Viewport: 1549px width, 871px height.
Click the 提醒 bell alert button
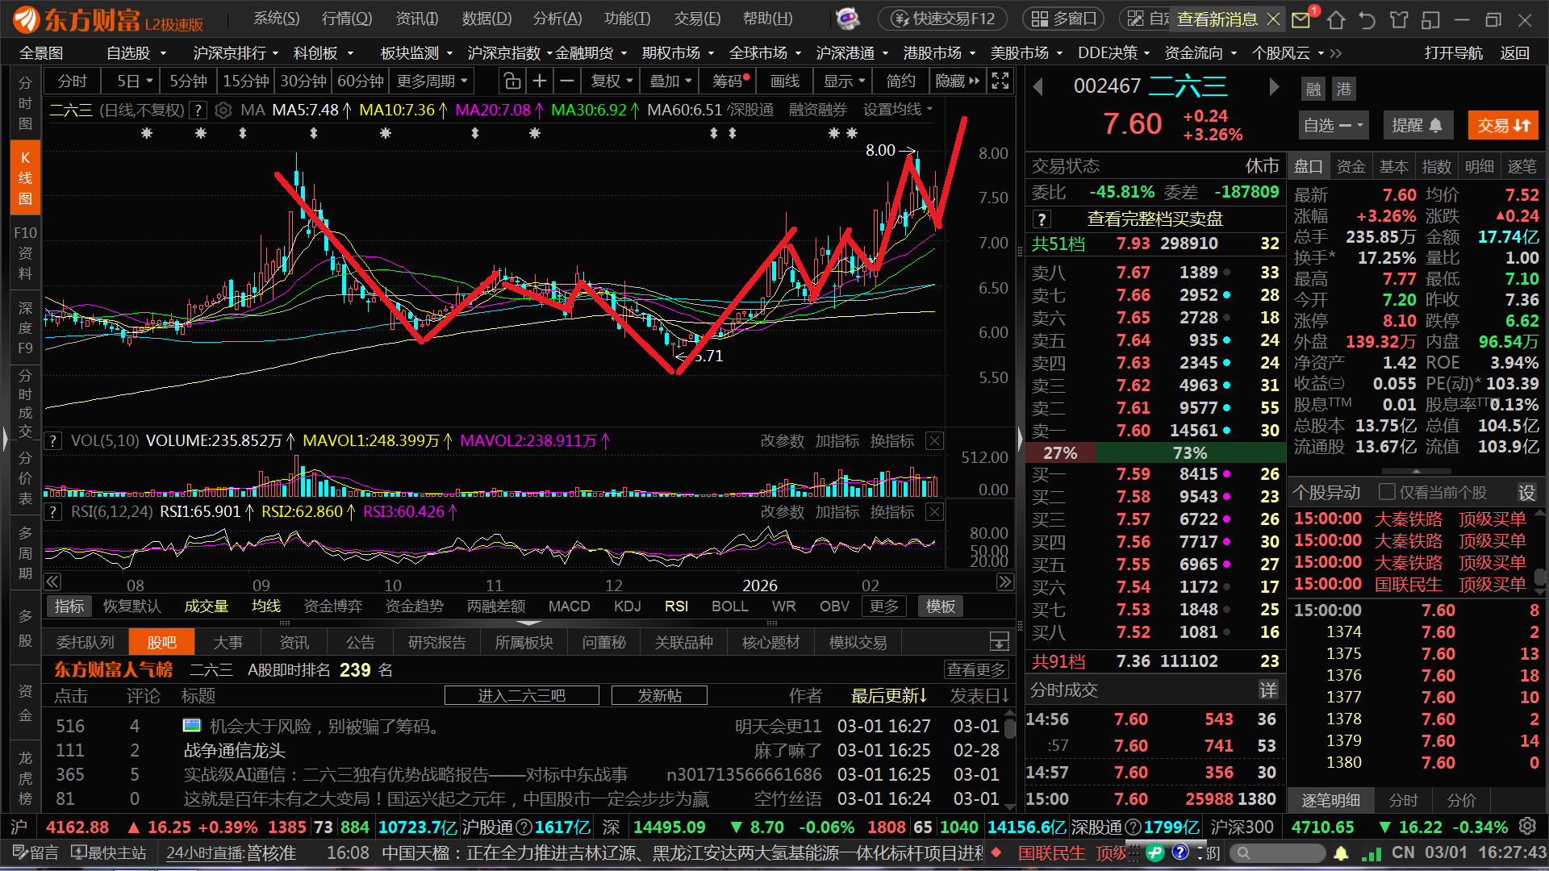1417,125
